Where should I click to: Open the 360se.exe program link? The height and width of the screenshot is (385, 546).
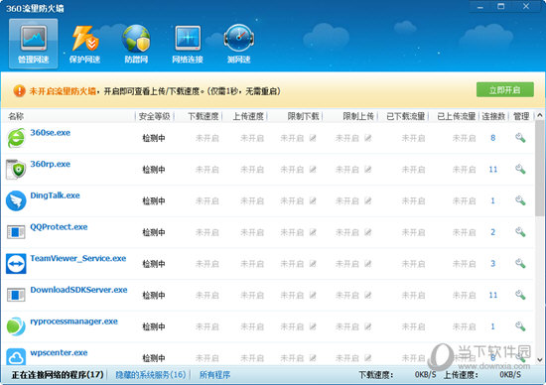coord(51,133)
